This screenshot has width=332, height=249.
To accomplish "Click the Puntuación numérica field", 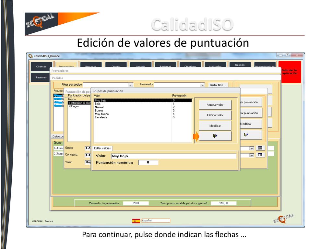I will pyautogui.click(x=148, y=162).
